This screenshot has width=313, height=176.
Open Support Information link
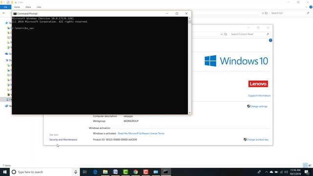259,96
